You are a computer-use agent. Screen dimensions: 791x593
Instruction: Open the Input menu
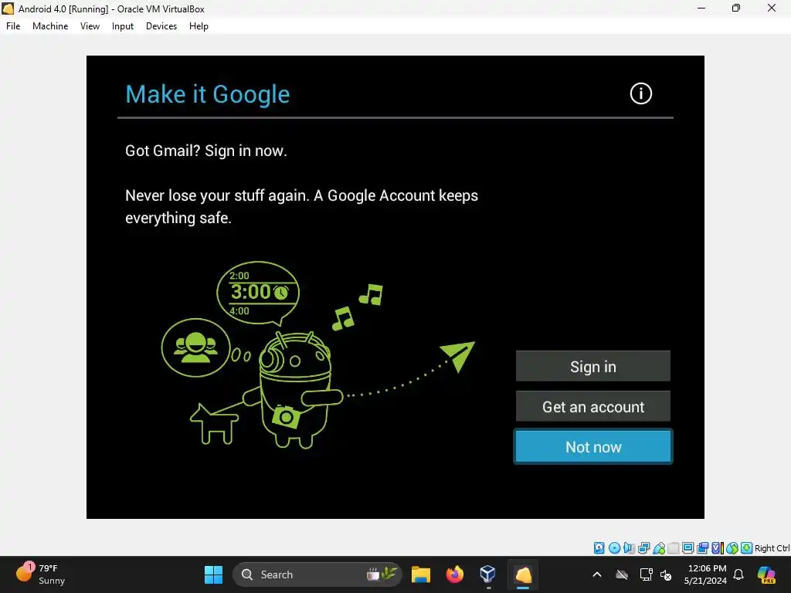coord(123,26)
